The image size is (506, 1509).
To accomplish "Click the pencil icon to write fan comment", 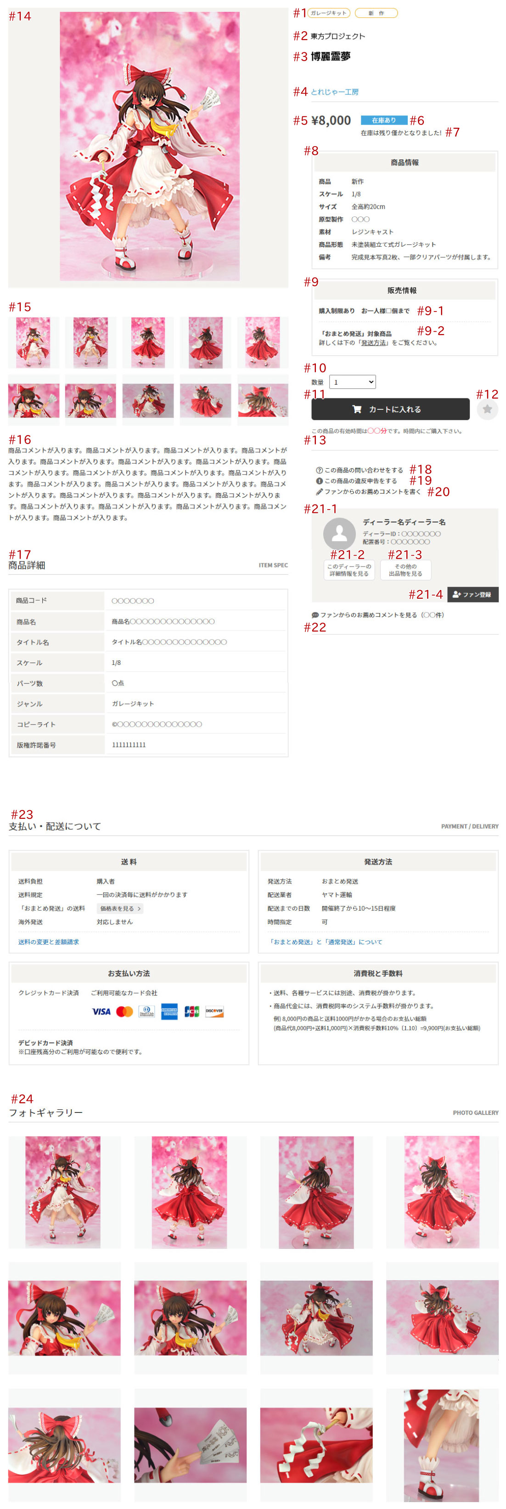I will (319, 492).
